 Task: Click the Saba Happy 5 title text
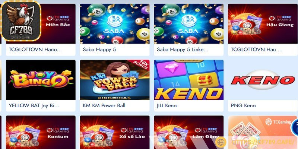[x=99, y=50]
